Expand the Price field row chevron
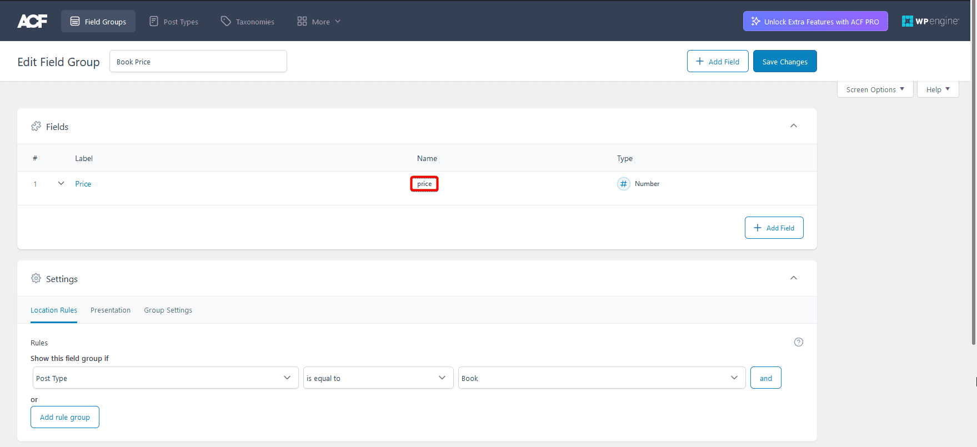 [61, 183]
